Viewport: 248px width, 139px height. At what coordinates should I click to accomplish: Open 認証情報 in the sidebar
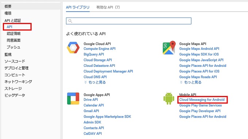(x=13, y=33)
